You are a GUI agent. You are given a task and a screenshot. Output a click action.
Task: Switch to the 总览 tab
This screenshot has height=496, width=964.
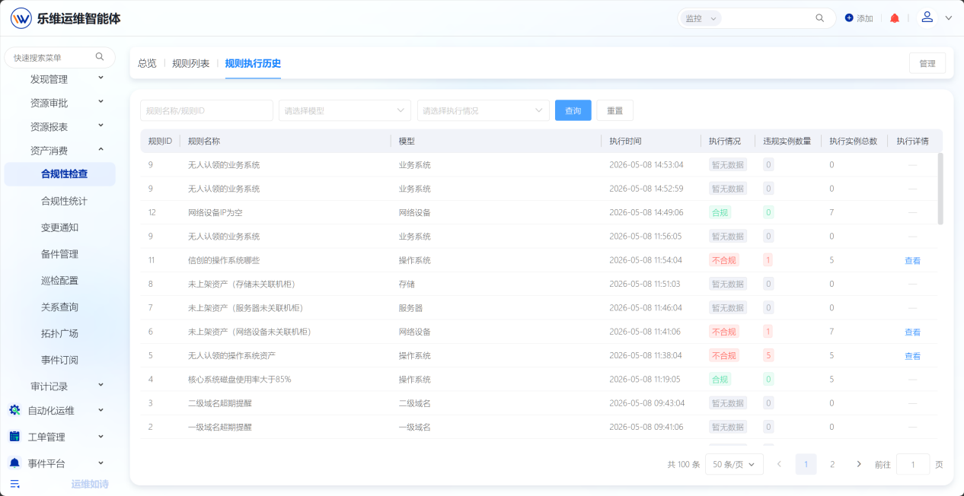click(147, 63)
